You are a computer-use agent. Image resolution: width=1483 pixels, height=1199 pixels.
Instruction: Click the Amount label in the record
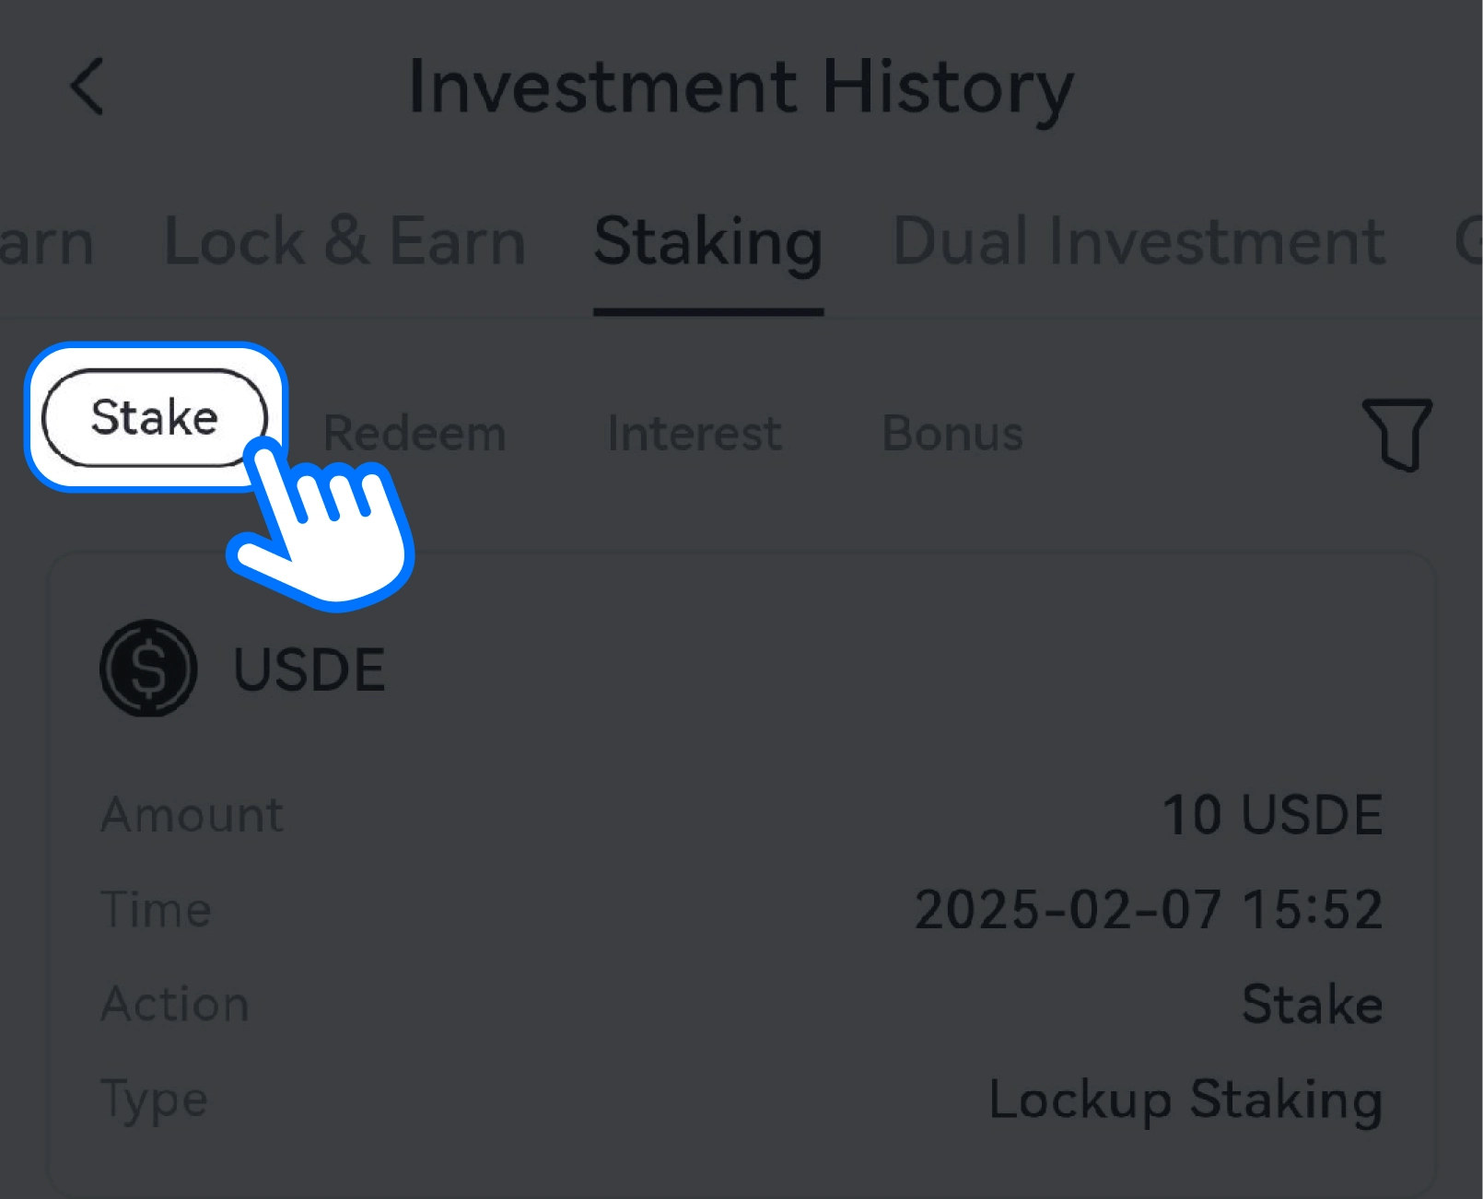coord(193,815)
